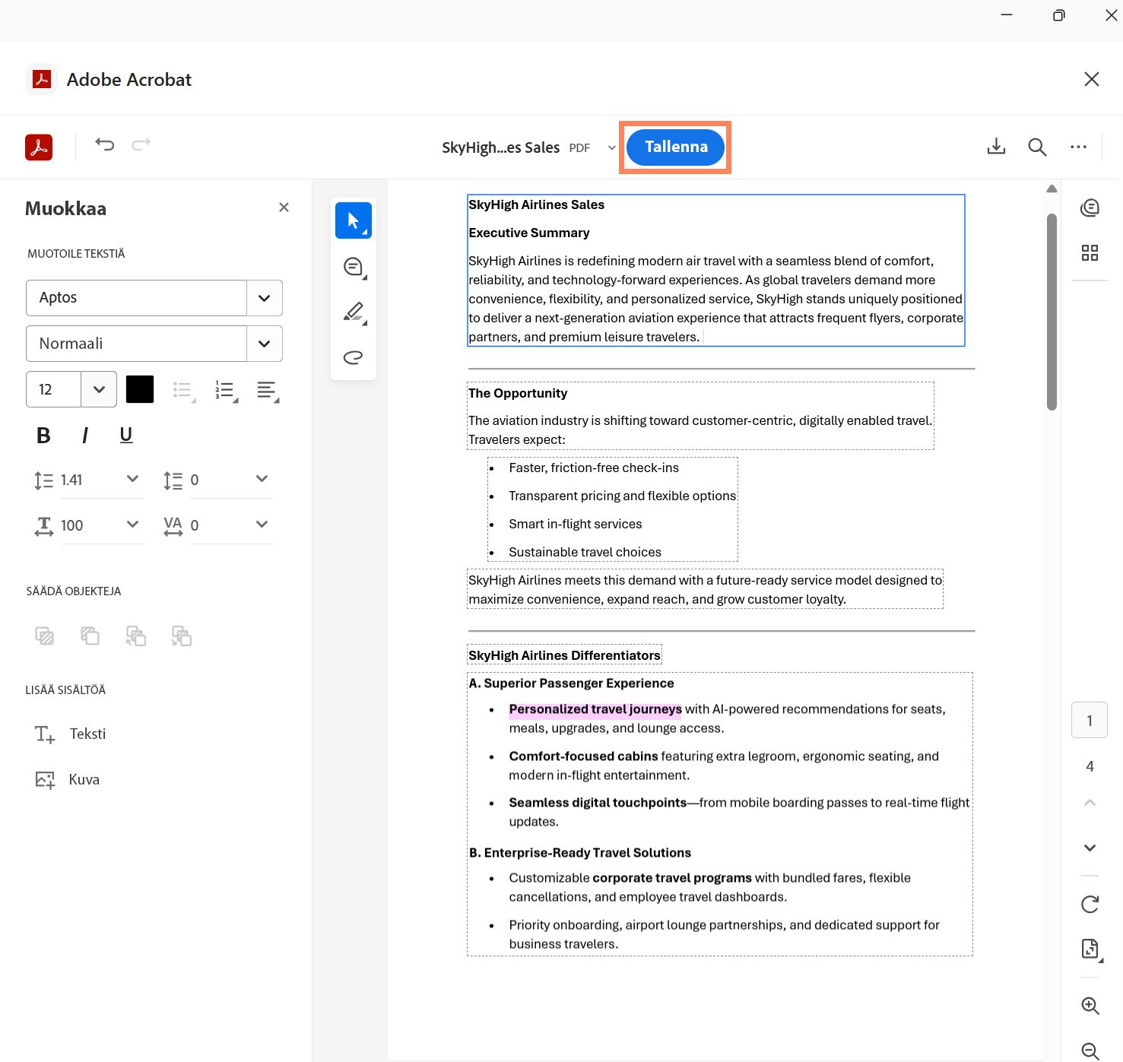
Task: Go to the previous page arrow
Action: 1090,803
